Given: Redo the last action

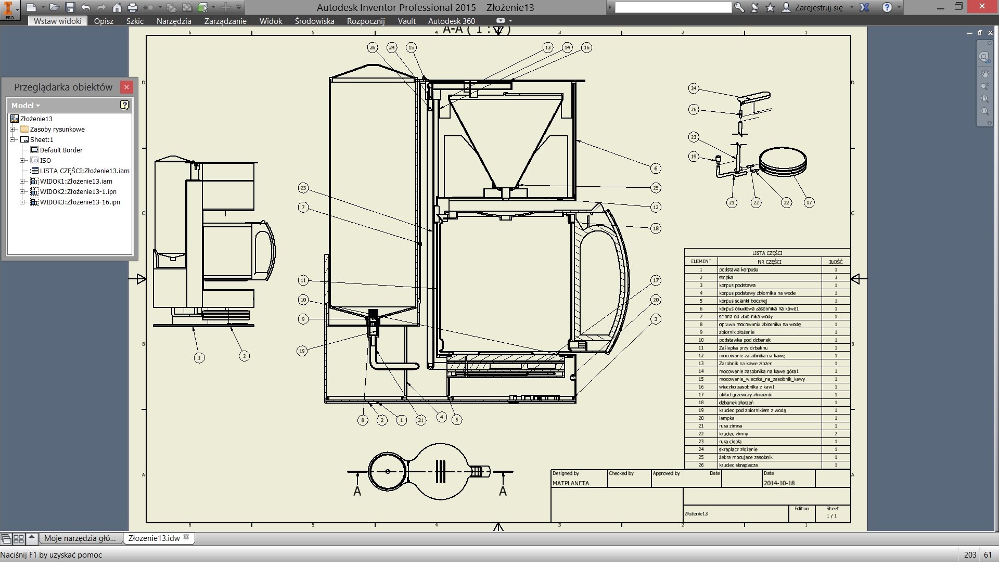Looking at the screenshot, I should pos(101,7).
